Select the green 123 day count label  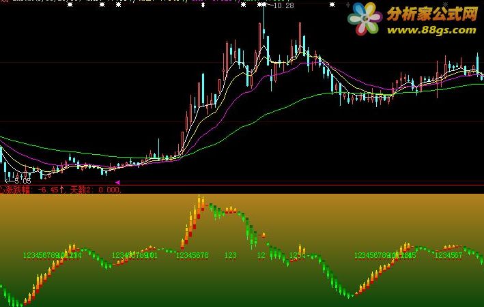pos(231,255)
